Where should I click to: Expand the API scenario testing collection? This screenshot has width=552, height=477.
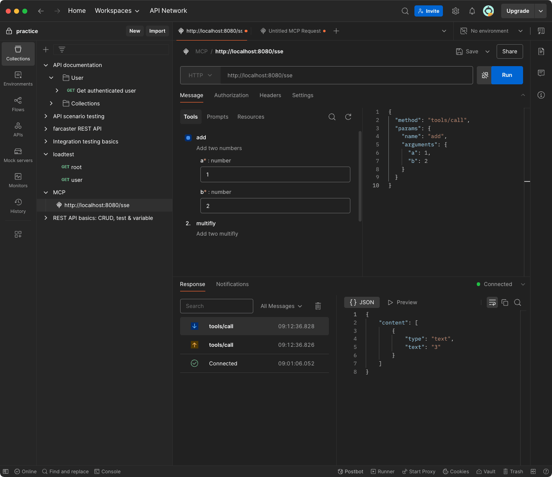[x=46, y=116]
